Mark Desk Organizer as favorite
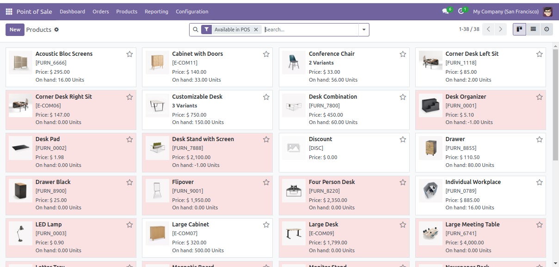 click(x=540, y=97)
